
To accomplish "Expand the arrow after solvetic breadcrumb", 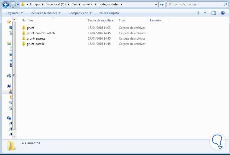I will click(96, 4).
